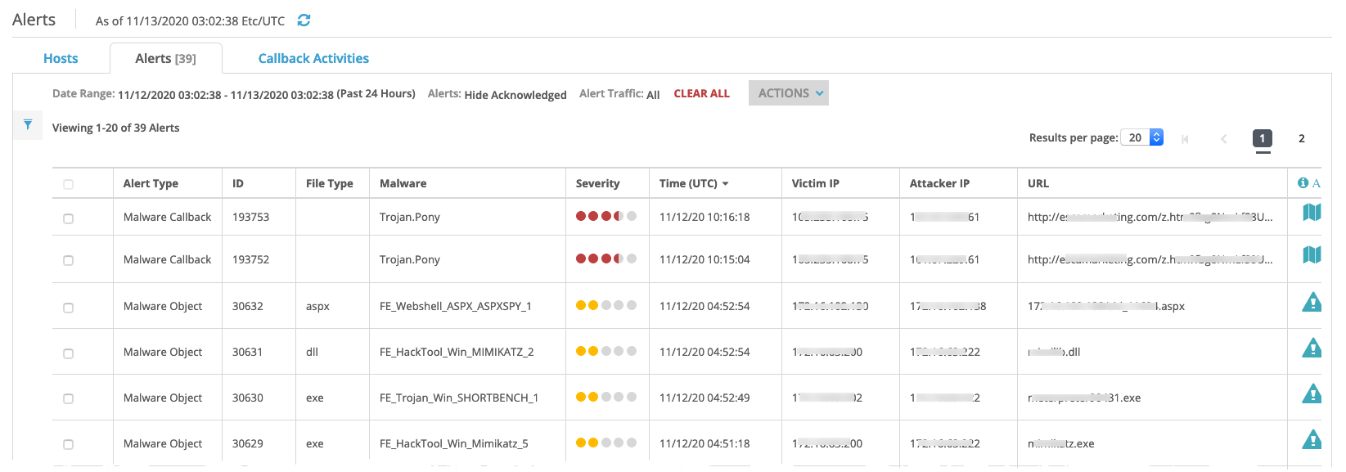Open the filter funnel panel

coord(28,124)
